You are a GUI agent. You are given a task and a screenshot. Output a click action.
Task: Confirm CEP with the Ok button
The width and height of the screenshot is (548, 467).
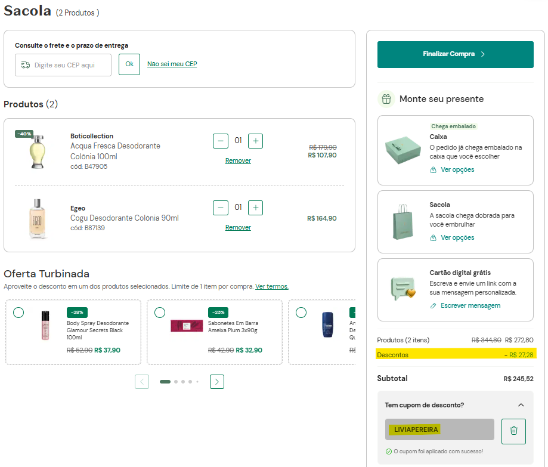click(x=129, y=64)
